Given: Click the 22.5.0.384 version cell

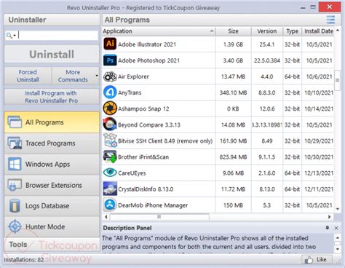Looking at the screenshot, I should [267, 60].
